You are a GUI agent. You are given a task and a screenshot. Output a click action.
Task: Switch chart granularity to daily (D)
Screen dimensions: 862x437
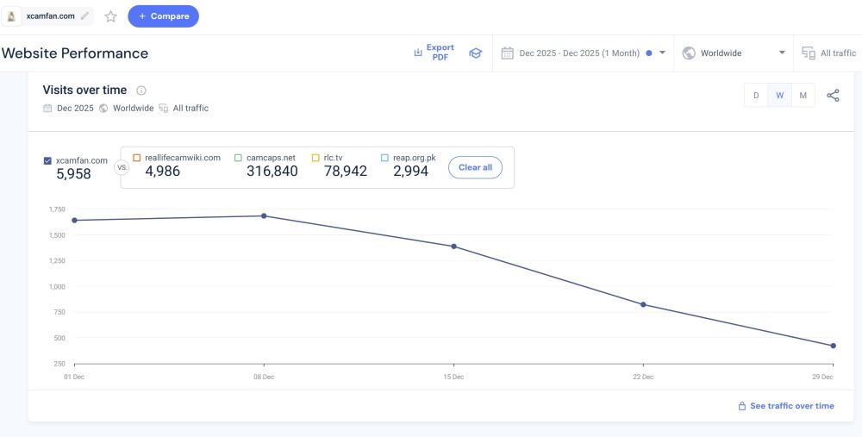tap(756, 96)
